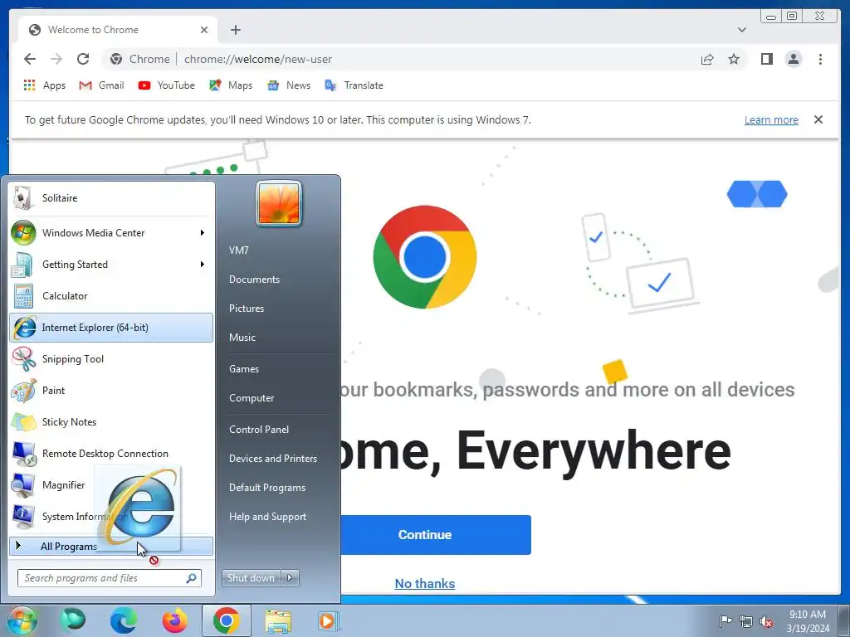The width and height of the screenshot is (850, 637).
Task: Open News bookmark
Action: 289,85
